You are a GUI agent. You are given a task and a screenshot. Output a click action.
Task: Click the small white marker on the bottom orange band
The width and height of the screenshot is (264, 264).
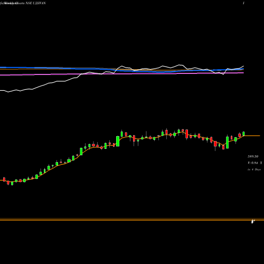253,221
